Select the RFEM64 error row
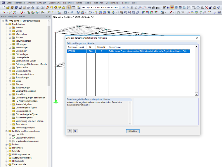The height and width of the screenshot is (167, 222). click(x=129, y=51)
